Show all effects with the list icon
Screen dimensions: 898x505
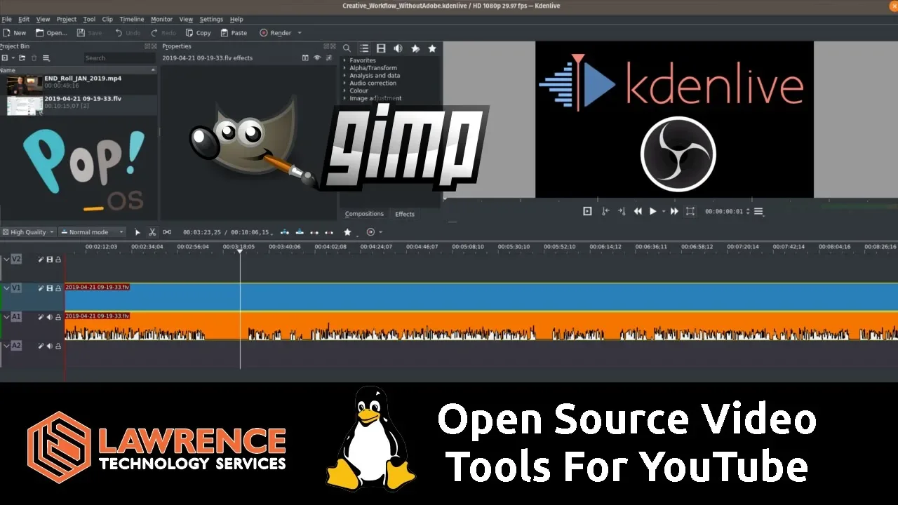click(364, 48)
